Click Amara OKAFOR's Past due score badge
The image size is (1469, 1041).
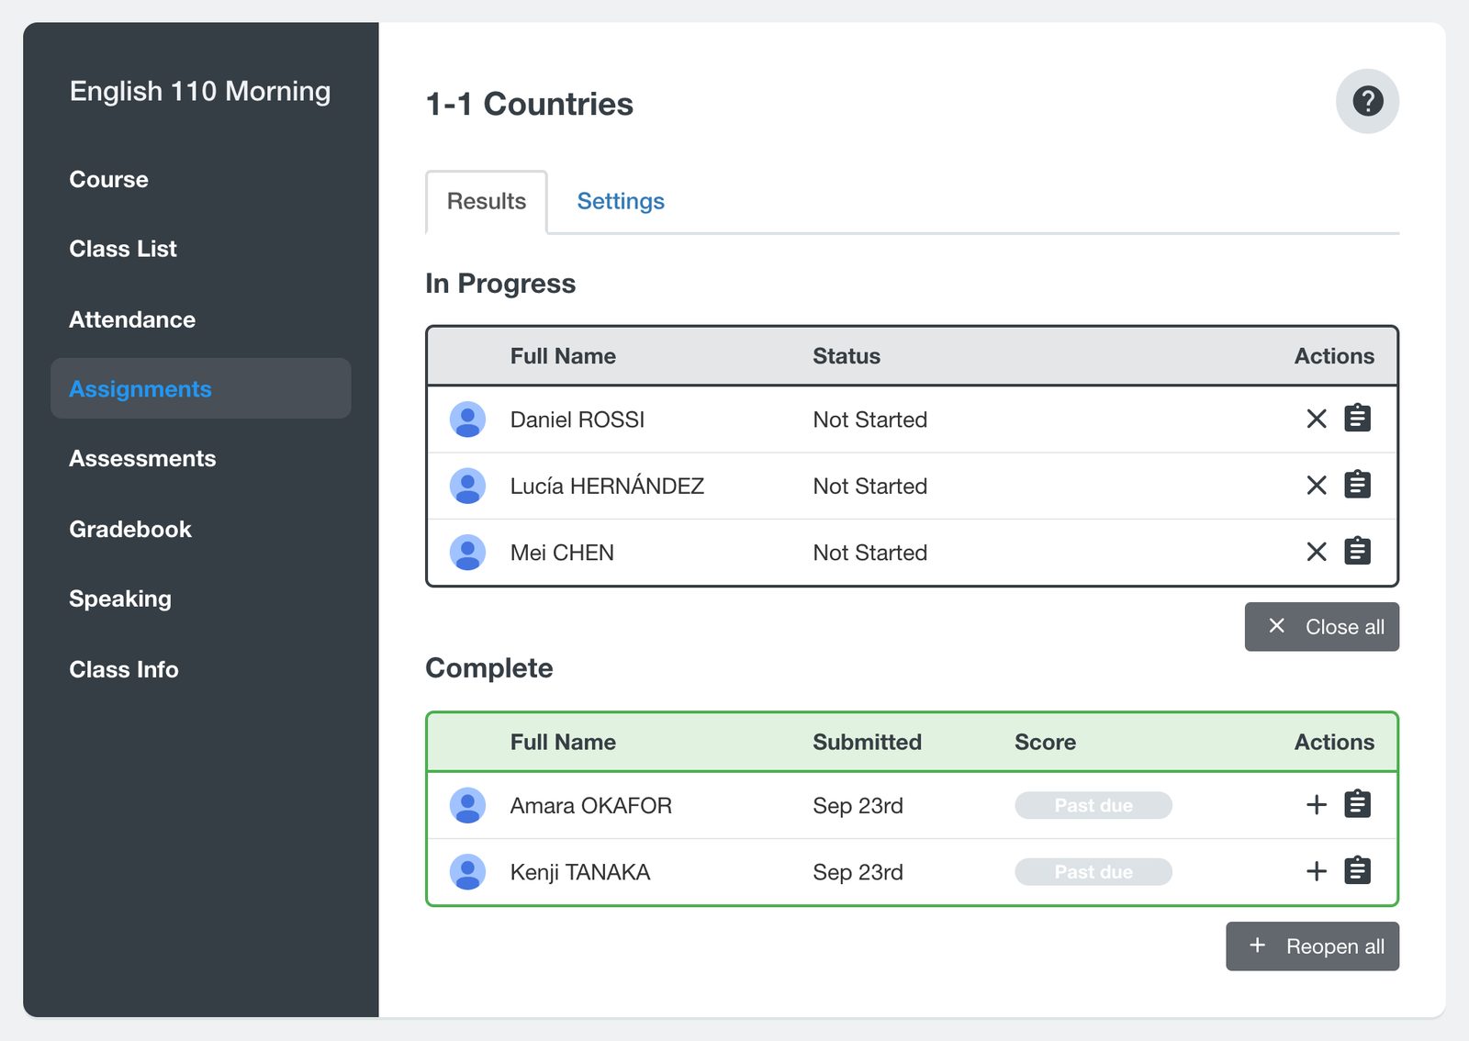(x=1093, y=805)
